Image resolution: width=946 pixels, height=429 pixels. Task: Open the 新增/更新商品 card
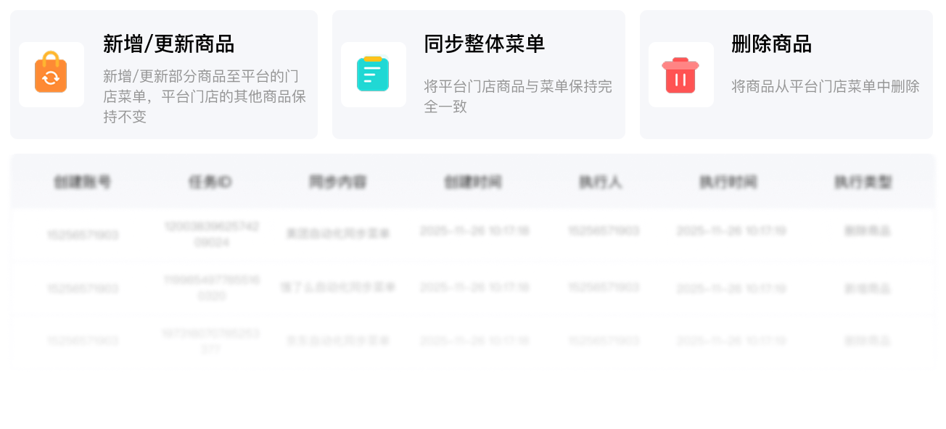click(164, 74)
